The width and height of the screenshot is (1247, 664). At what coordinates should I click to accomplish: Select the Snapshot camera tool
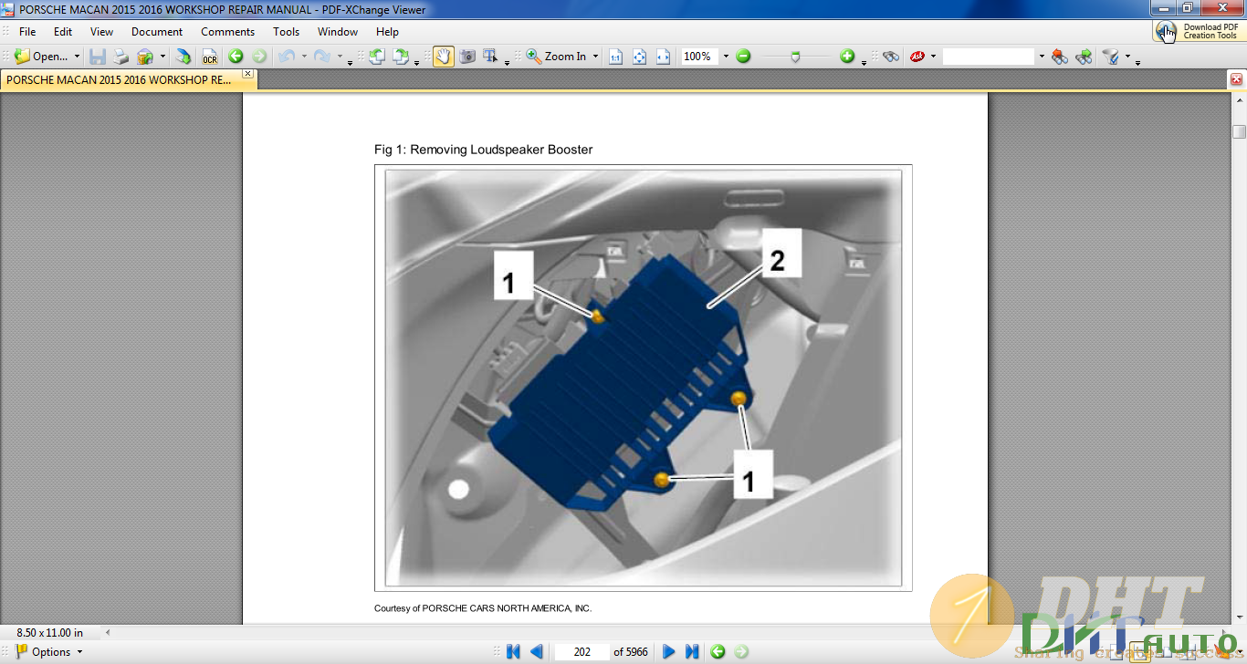point(467,57)
